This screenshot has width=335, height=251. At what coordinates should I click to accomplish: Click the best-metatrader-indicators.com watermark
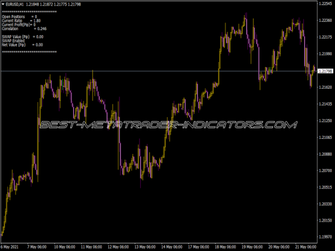169,125
